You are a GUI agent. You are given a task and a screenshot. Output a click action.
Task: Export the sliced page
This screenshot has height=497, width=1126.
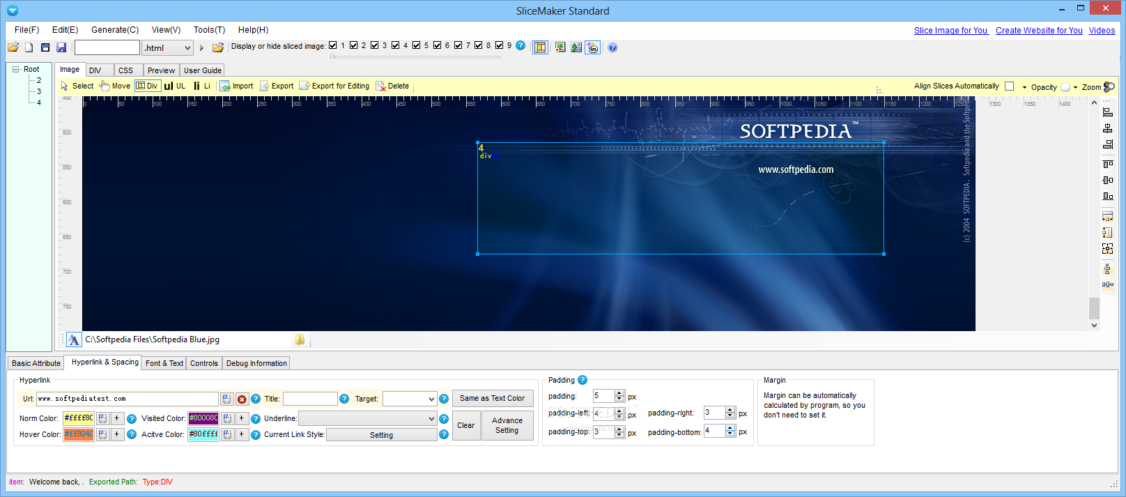277,86
